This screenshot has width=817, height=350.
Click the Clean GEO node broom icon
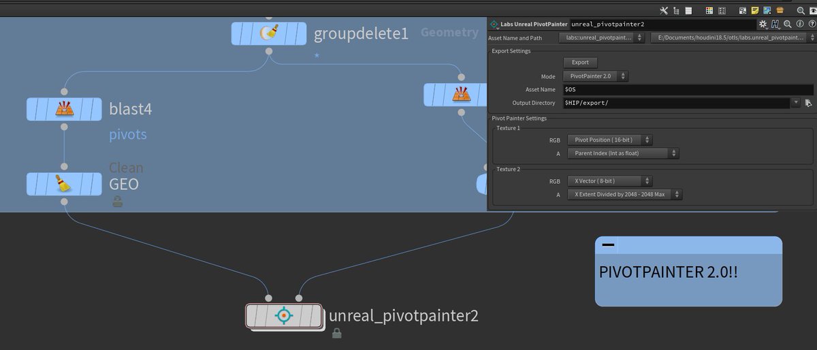pos(64,183)
